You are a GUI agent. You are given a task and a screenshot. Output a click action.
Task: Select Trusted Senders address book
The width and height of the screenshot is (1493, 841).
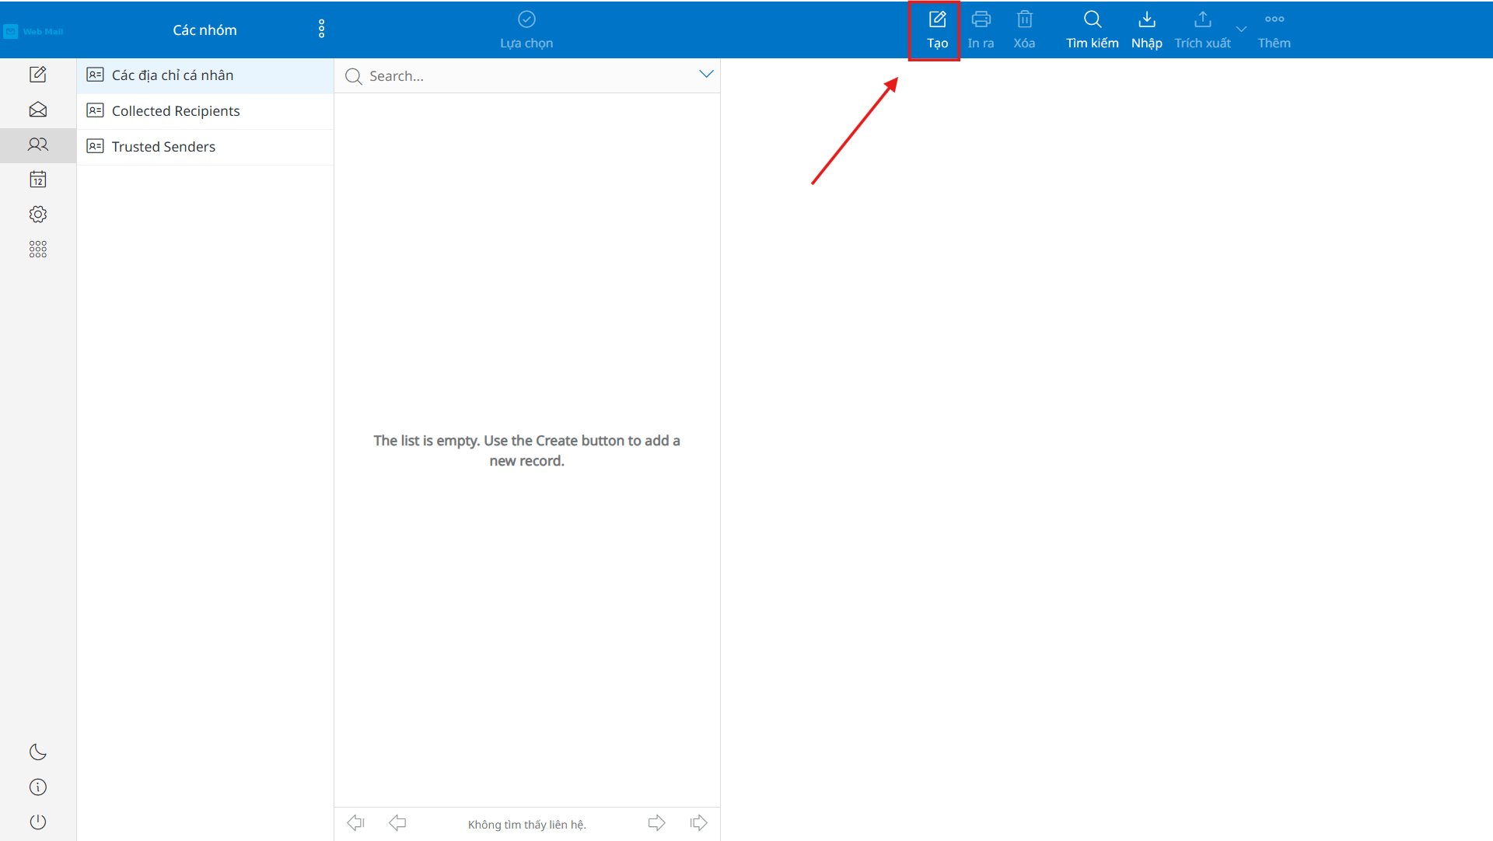click(205, 147)
